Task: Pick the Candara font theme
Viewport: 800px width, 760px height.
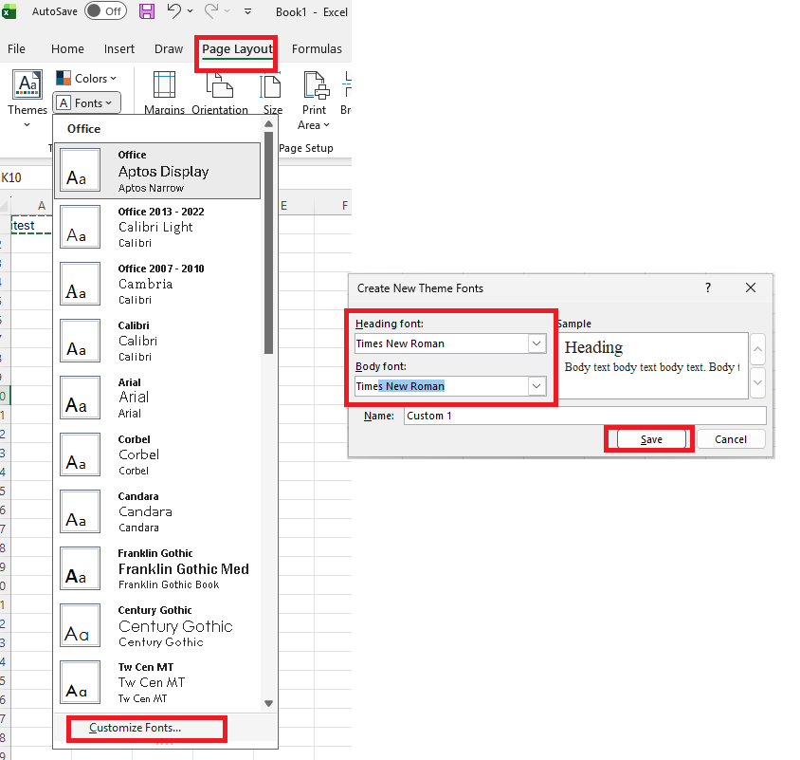Action: [157, 511]
